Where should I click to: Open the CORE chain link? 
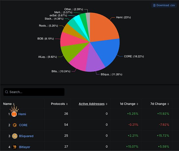23,125
